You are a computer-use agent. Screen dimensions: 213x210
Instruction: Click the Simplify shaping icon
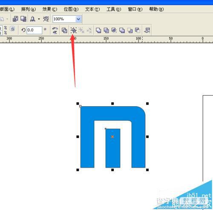click(122, 30)
